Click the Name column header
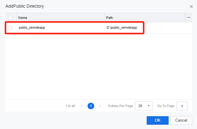The image size is (197, 129). pyautogui.click(x=23, y=18)
